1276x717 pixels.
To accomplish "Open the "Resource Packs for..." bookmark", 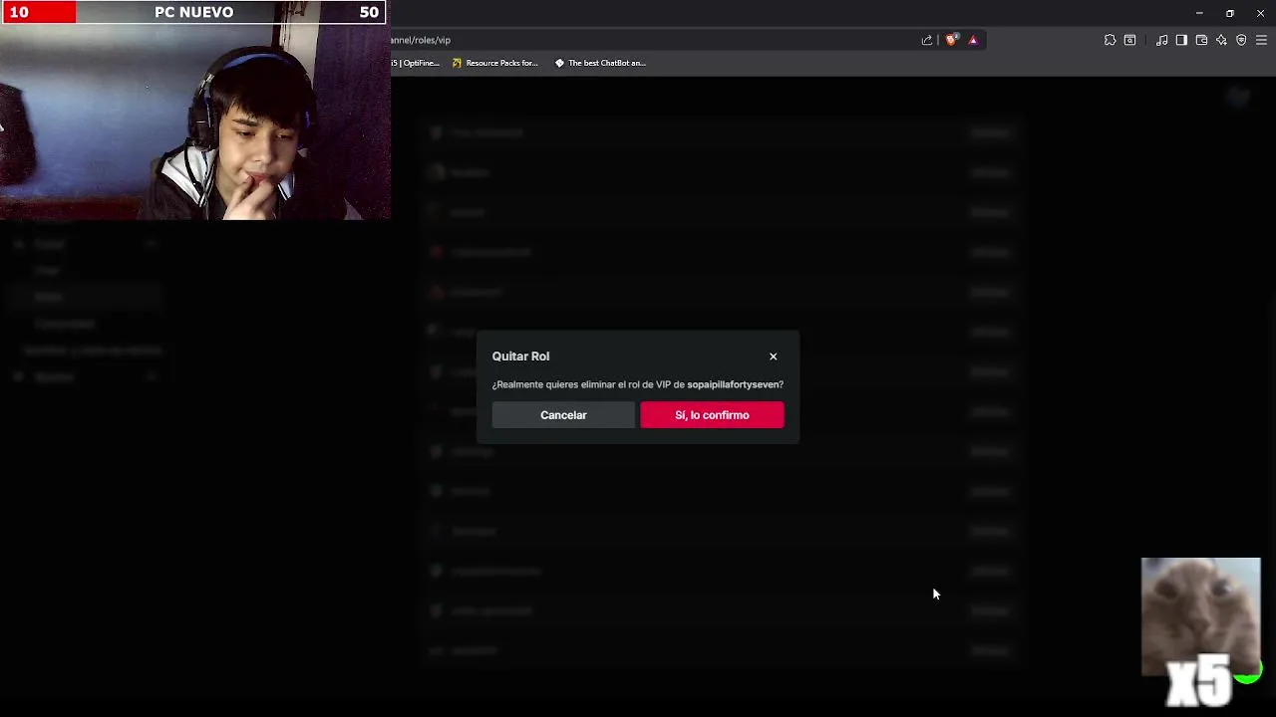I will pos(495,63).
